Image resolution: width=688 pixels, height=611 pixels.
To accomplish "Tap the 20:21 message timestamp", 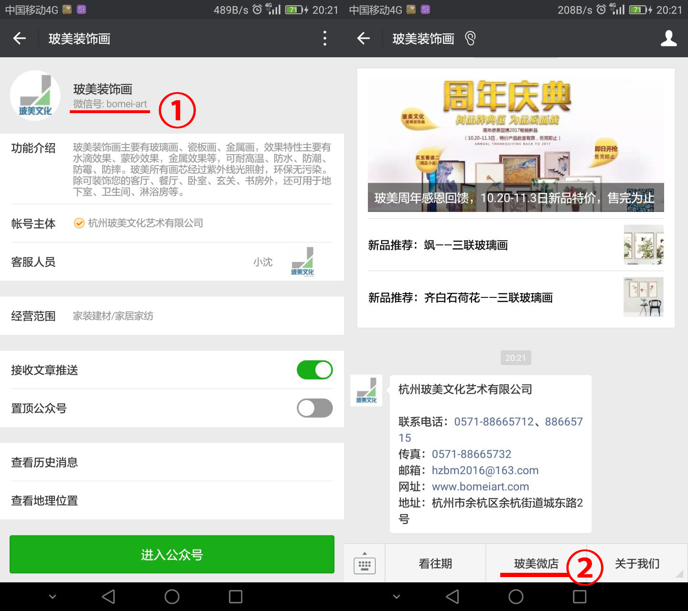I will click(516, 358).
